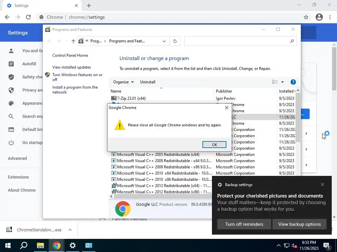Viewport: 337px width, 252px height.
Task: Select 7-Zip 23.01 (x64) entry
Action: (131, 98)
